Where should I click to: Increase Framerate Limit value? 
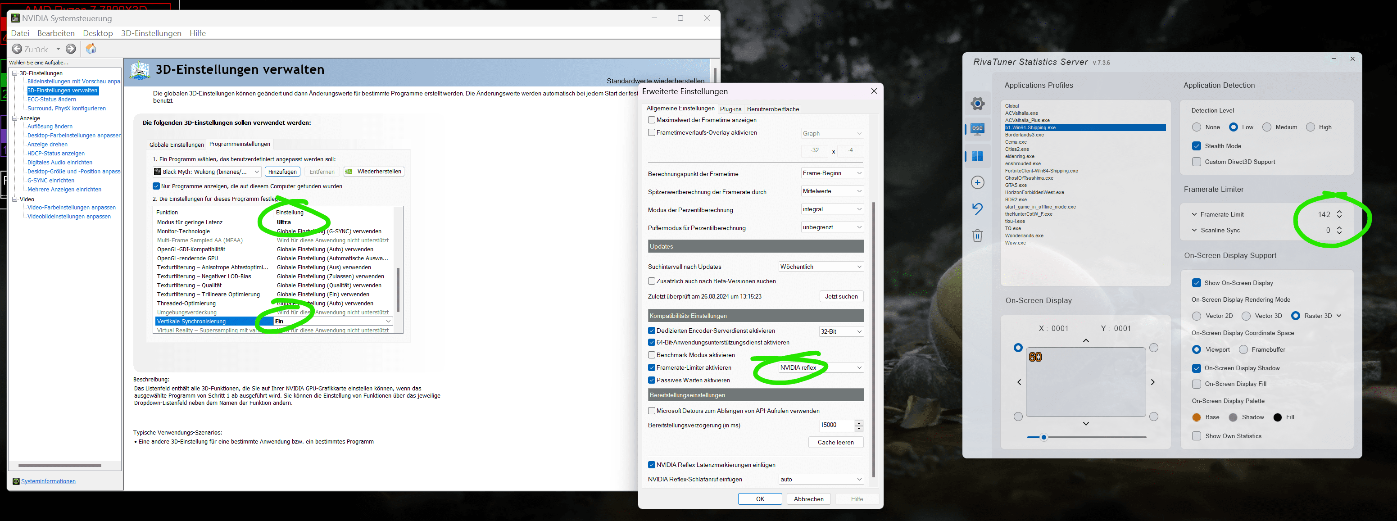[1339, 212]
